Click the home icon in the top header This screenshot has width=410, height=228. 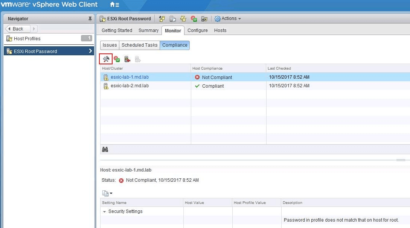114,5
